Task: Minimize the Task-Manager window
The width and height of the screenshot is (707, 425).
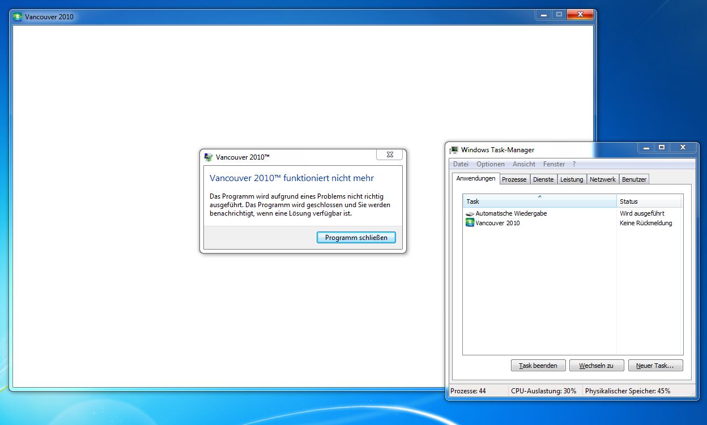Action: tap(646, 148)
